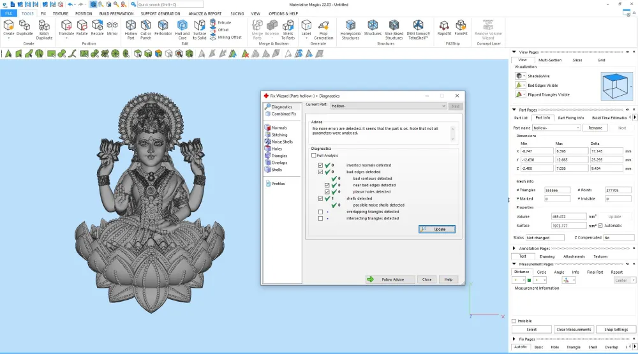Collapse the View Pages panel

click(514, 52)
